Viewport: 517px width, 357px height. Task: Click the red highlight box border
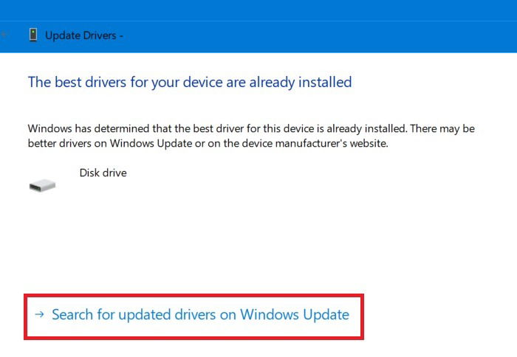[194, 296]
